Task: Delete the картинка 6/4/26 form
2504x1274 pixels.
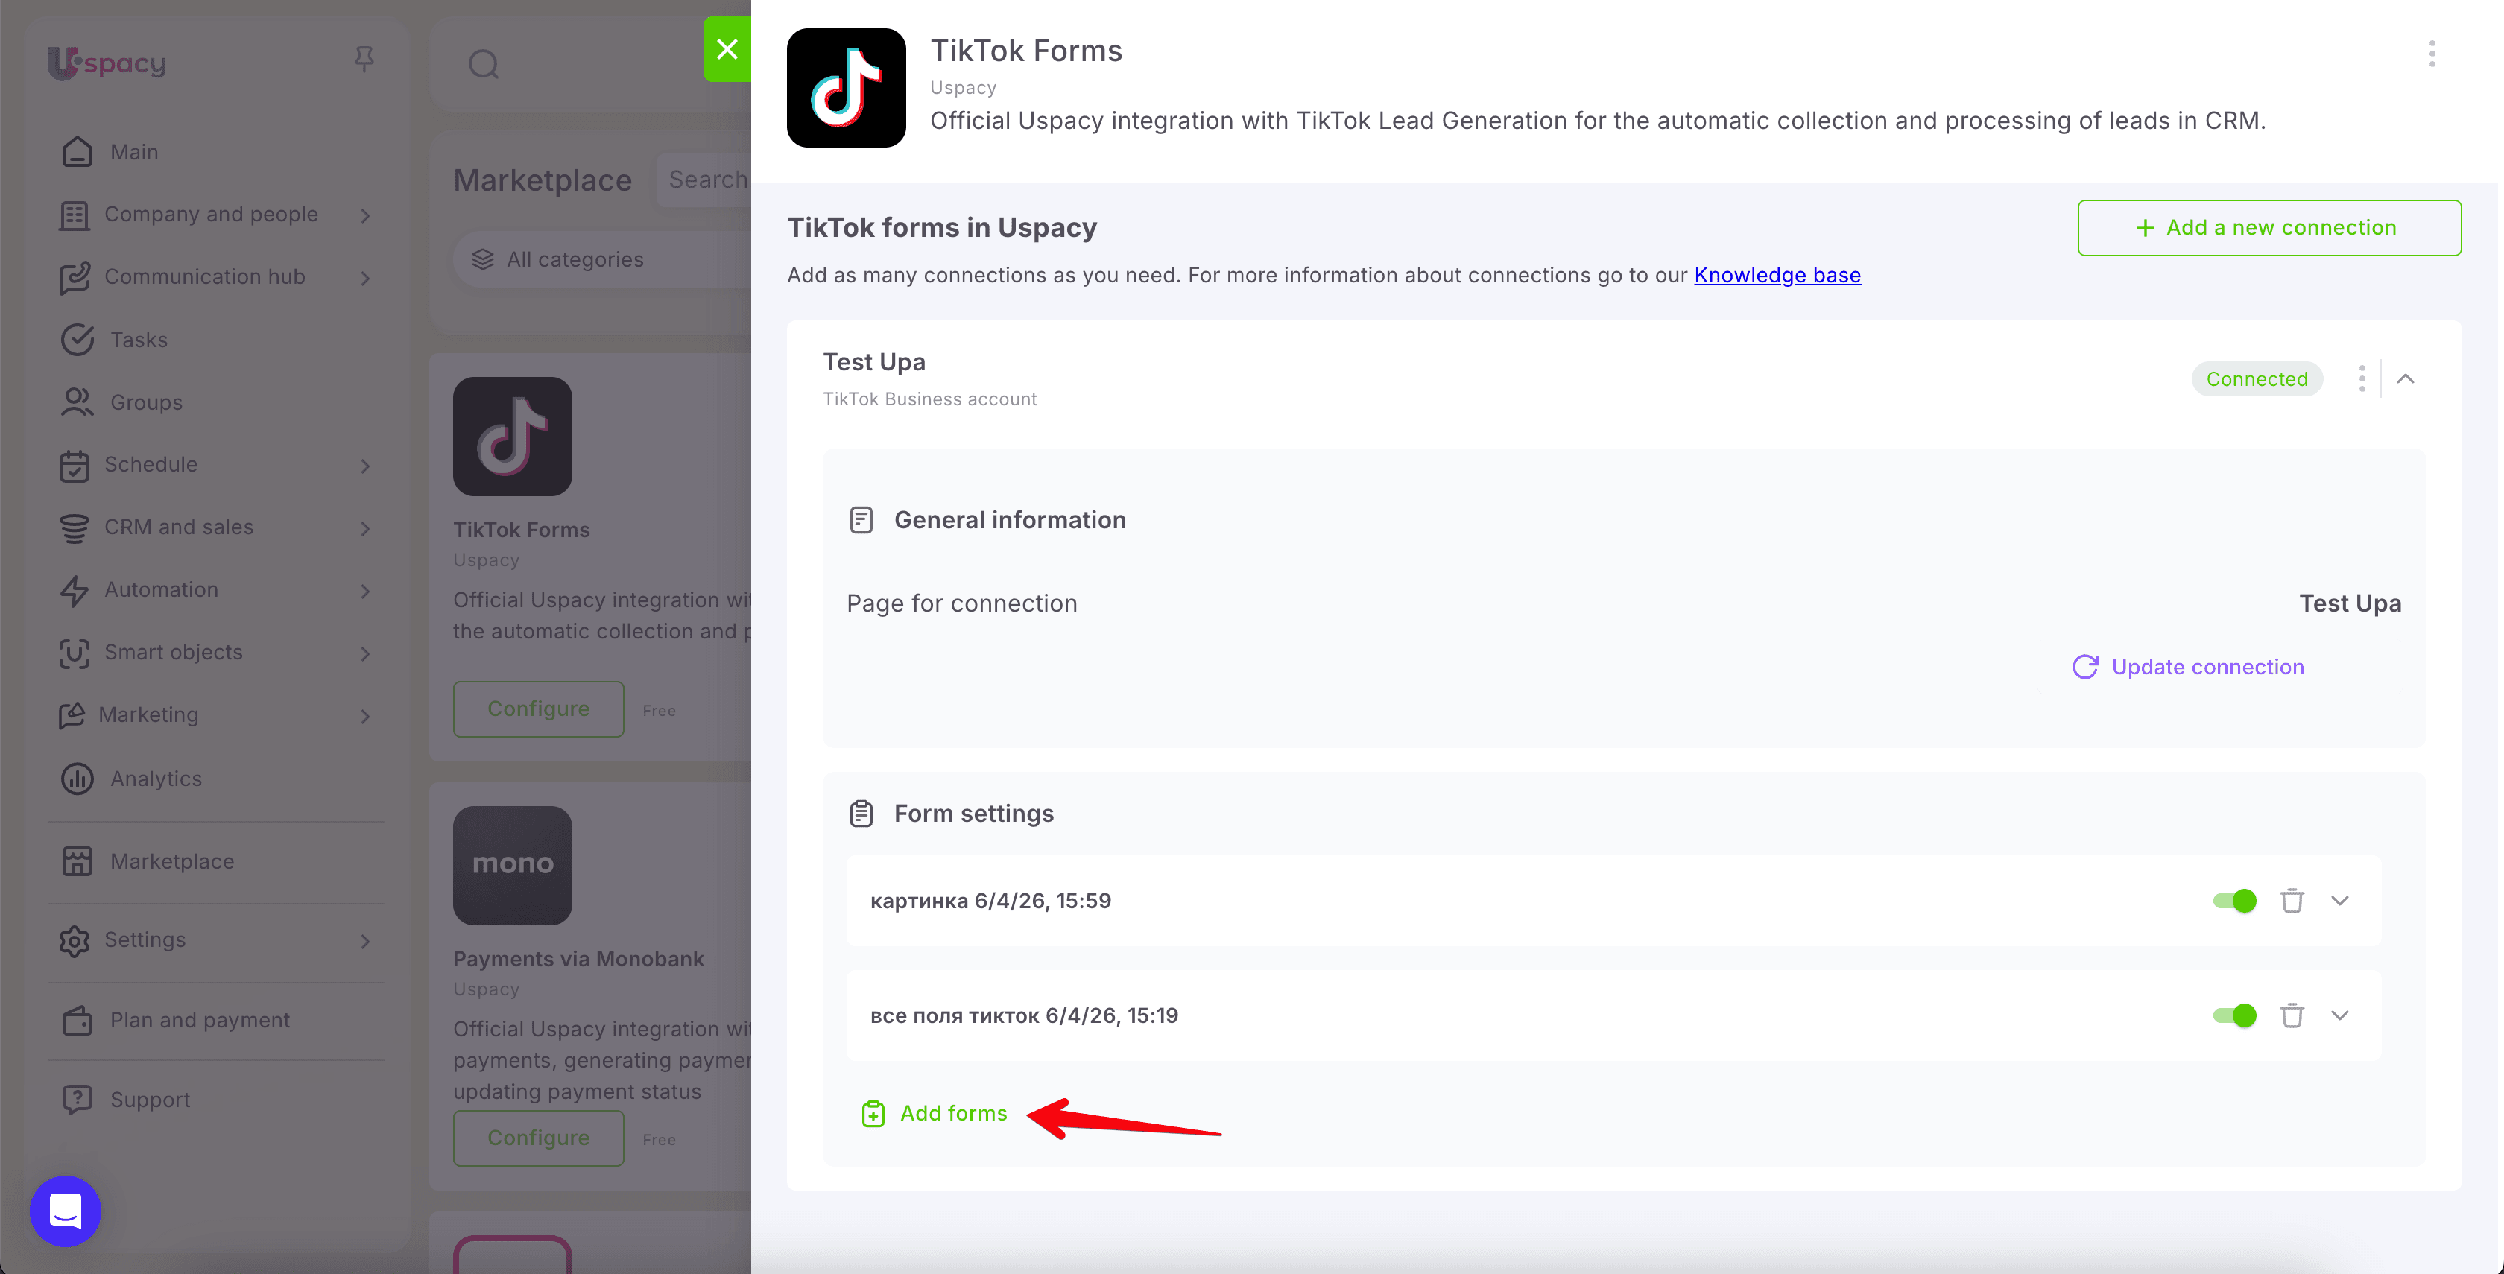Action: pos(2292,901)
